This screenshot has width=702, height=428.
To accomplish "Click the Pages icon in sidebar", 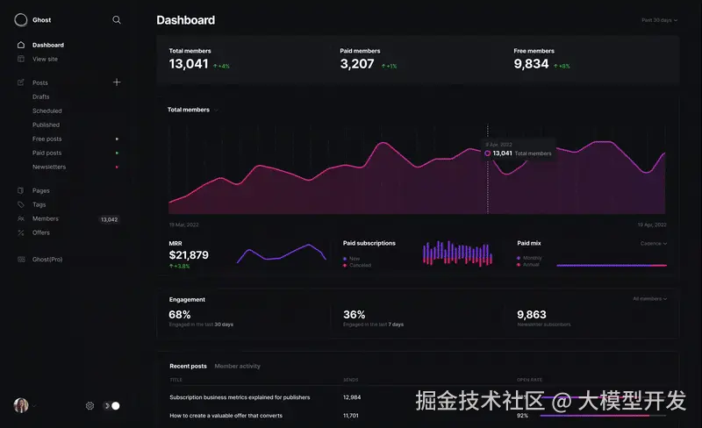I will pyautogui.click(x=20, y=190).
